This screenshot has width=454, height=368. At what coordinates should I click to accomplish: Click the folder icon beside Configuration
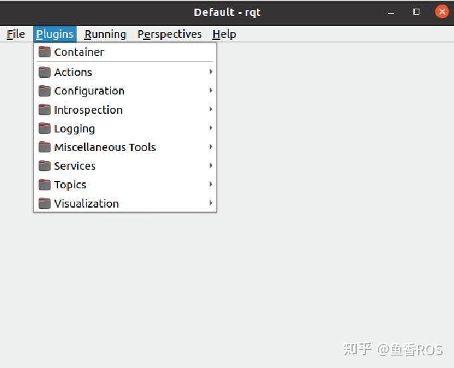pos(45,91)
